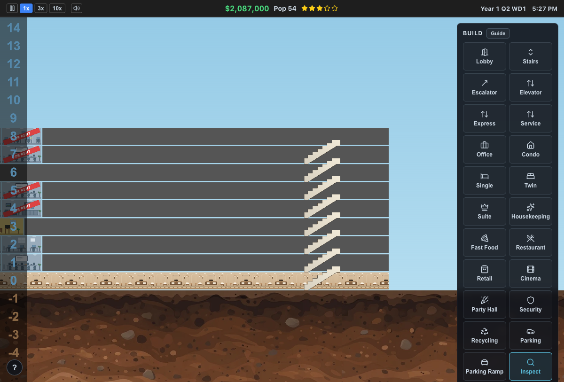This screenshot has width=564, height=382.
Task: Open the build Guide
Action: [498, 33]
